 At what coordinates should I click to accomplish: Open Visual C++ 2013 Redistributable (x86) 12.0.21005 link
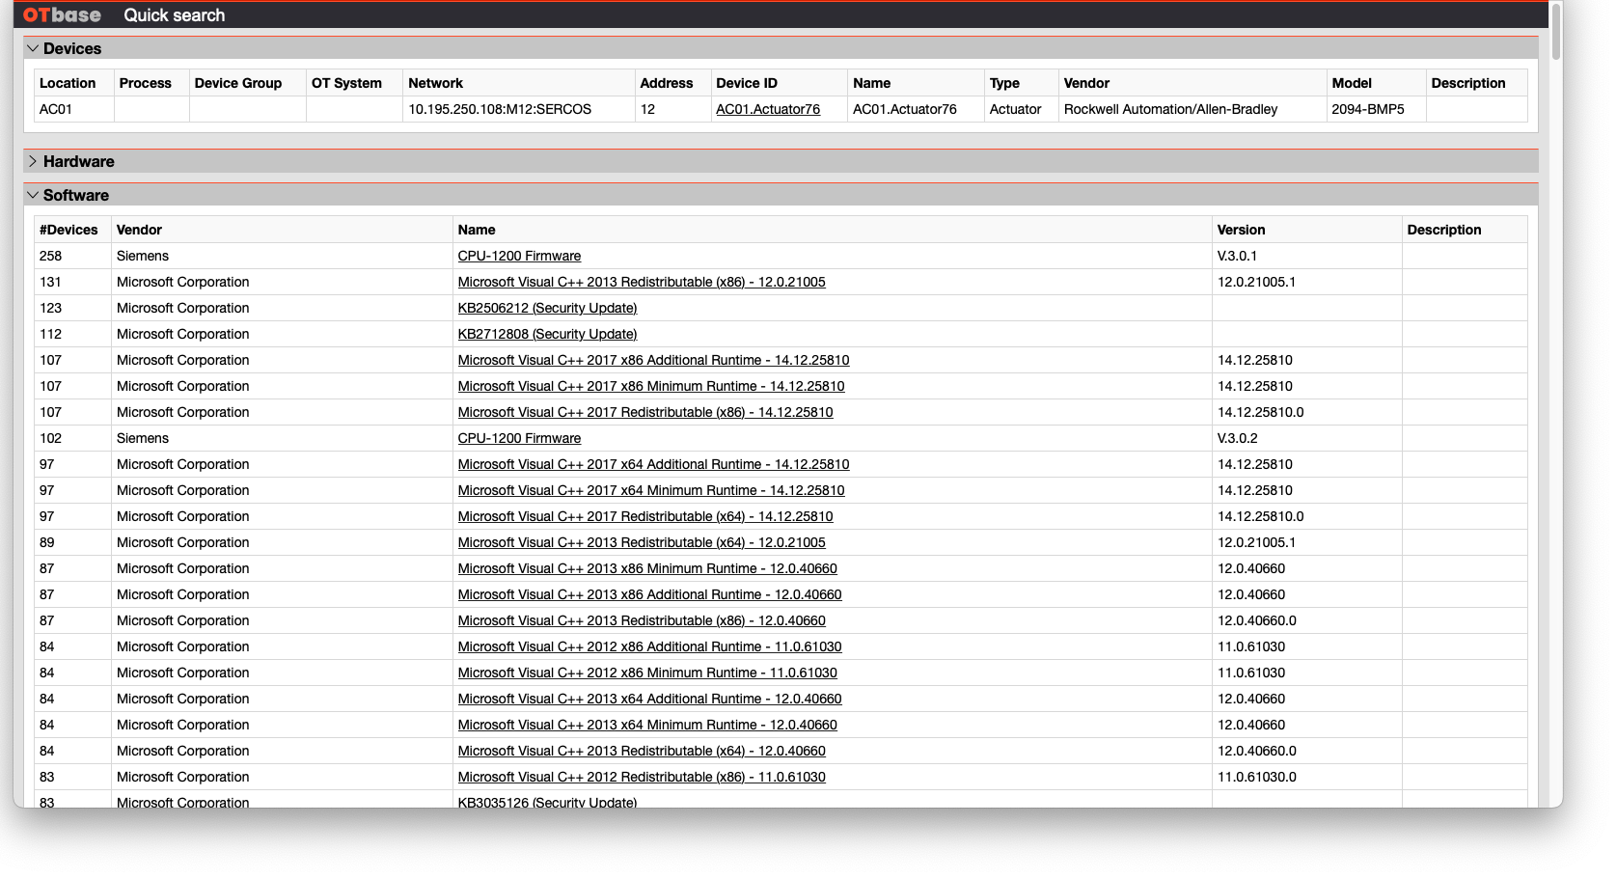point(642,282)
